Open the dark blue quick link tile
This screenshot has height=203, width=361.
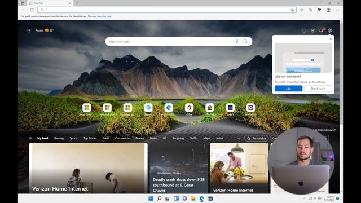tap(230, 108)
